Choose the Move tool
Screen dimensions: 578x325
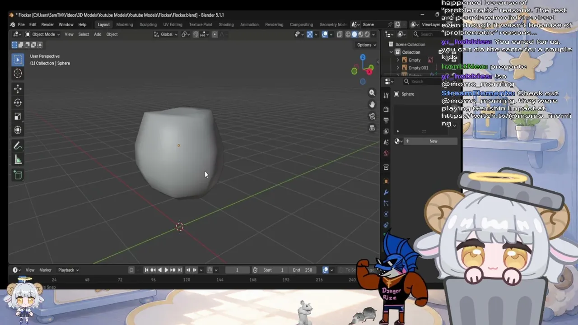18,88
